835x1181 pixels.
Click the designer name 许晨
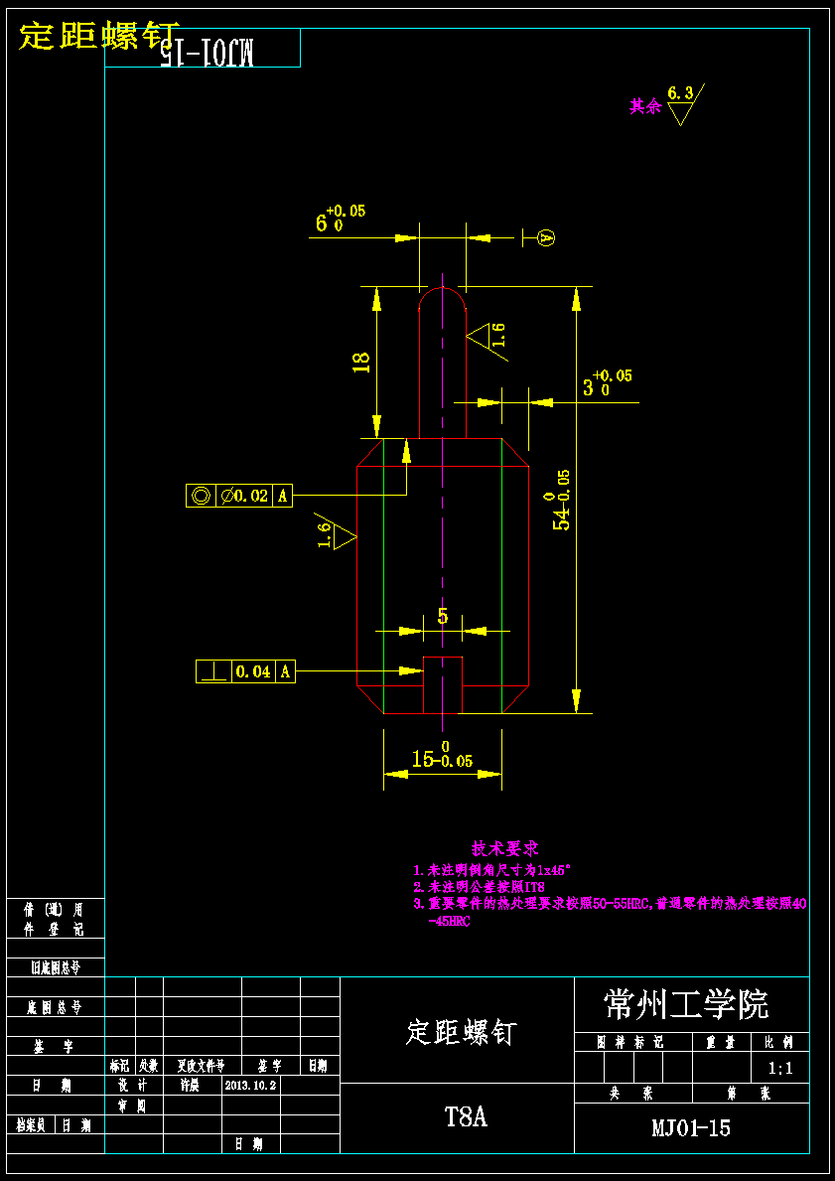click(190, 1086)
